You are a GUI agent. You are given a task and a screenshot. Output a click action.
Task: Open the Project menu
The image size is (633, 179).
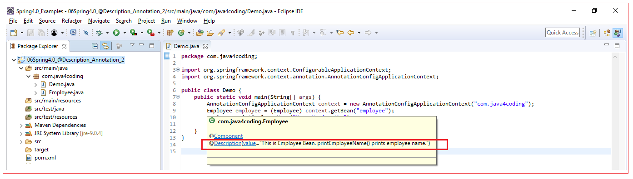tap(146, 21)
